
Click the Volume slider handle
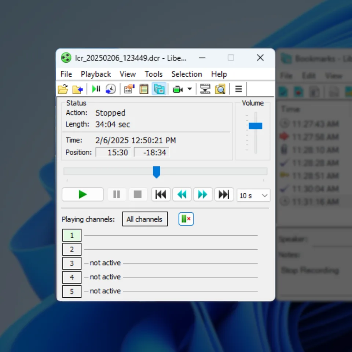coord(256,126)
